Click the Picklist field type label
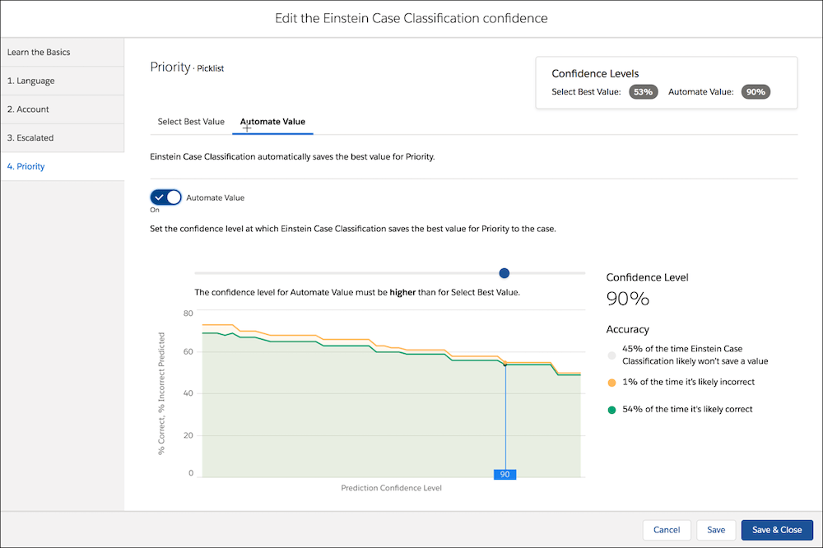Viewport: 823px width, 548px height. (x=211, y=68)
